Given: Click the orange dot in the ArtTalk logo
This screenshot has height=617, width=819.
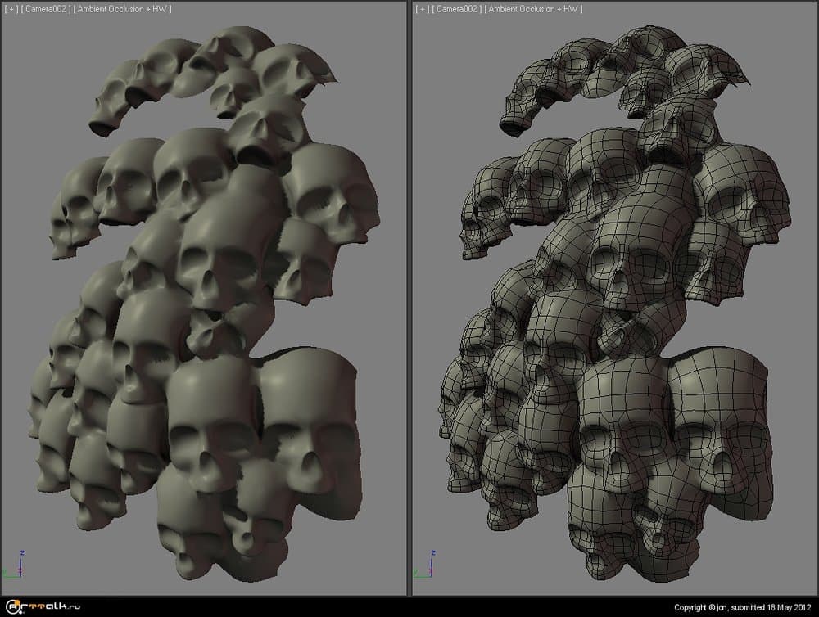Looking at the screenshot, I should click(17, 602).
